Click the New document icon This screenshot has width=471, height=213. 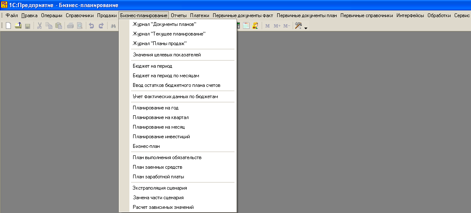[8, 26]
